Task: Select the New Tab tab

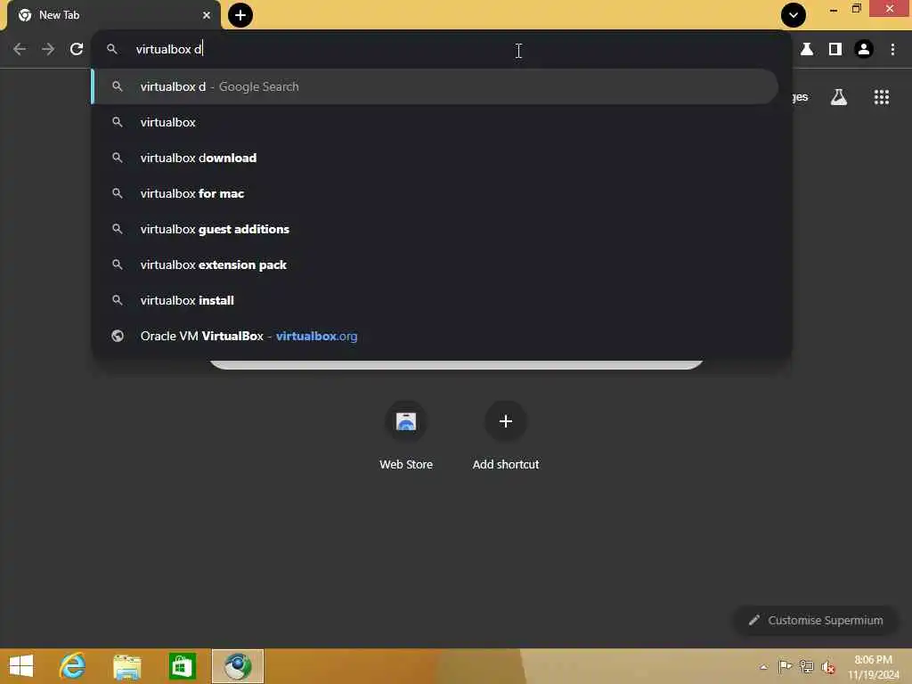Action: click(113, 15)
